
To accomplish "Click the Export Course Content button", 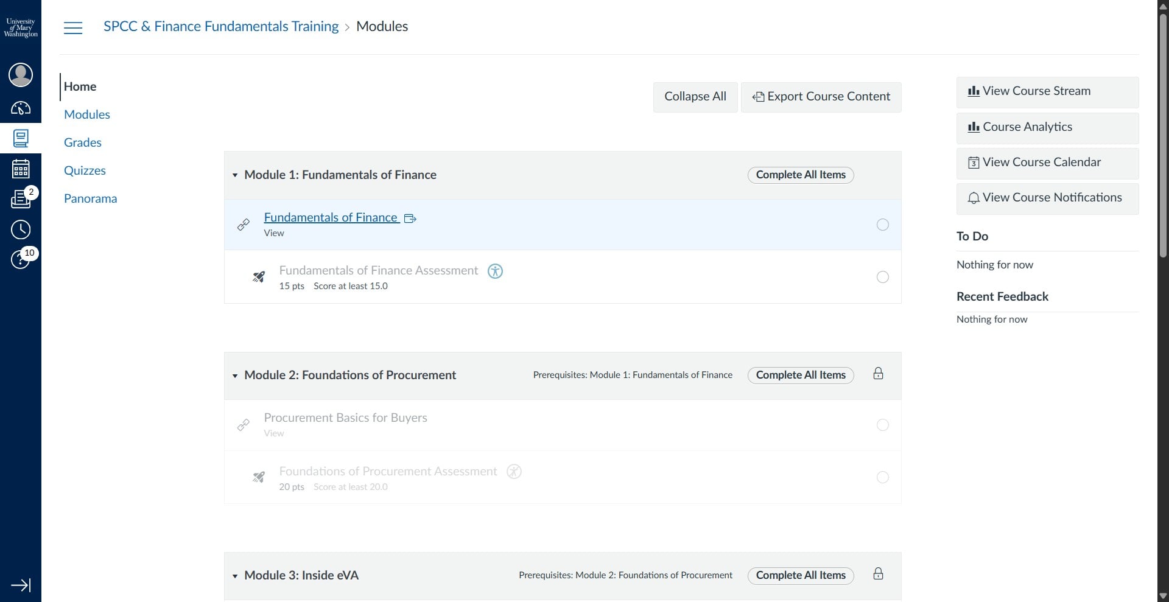I will [x=821, y=97].
